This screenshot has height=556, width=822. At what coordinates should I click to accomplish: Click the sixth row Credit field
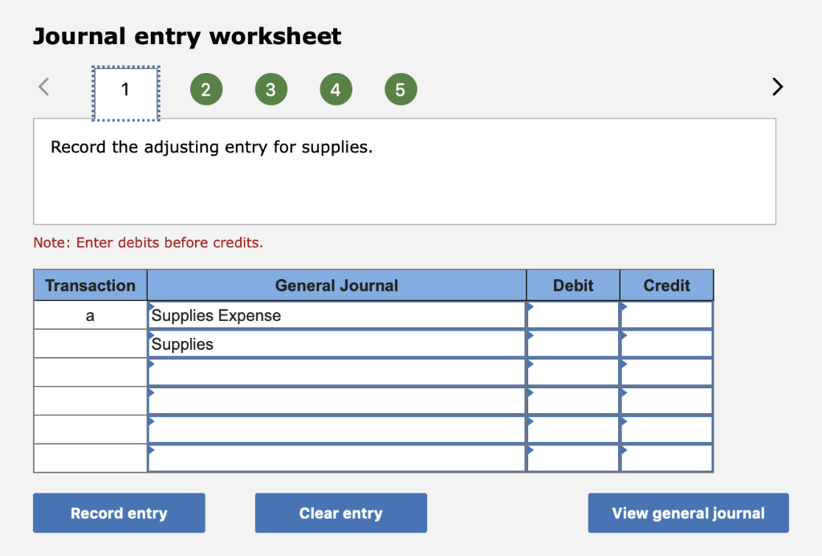click(667, 459)
